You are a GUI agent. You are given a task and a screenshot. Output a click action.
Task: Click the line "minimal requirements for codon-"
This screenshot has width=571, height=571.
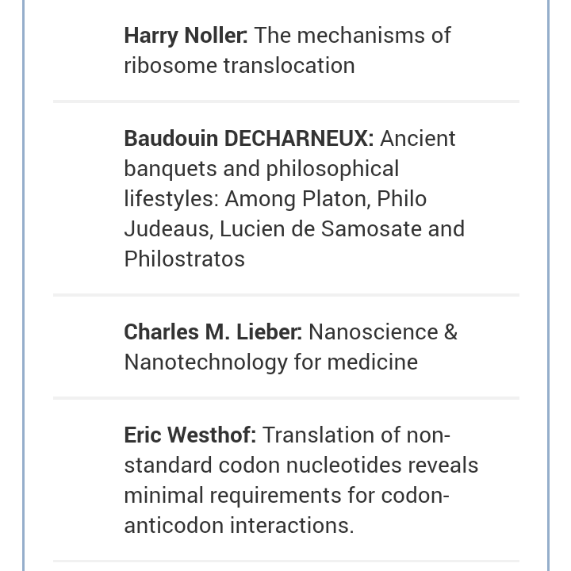pos(286,496)
